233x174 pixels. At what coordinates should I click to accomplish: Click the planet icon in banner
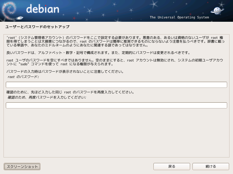pos(217,11)
